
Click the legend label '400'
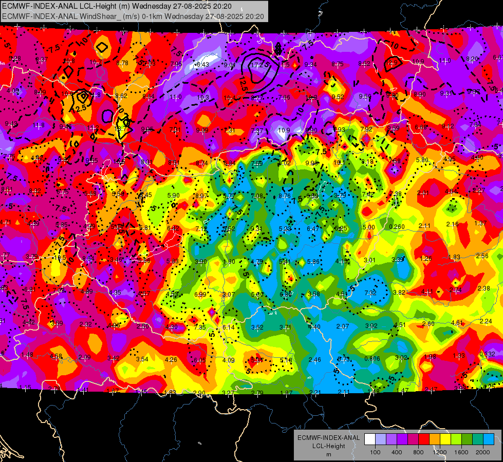pos(397,452)
